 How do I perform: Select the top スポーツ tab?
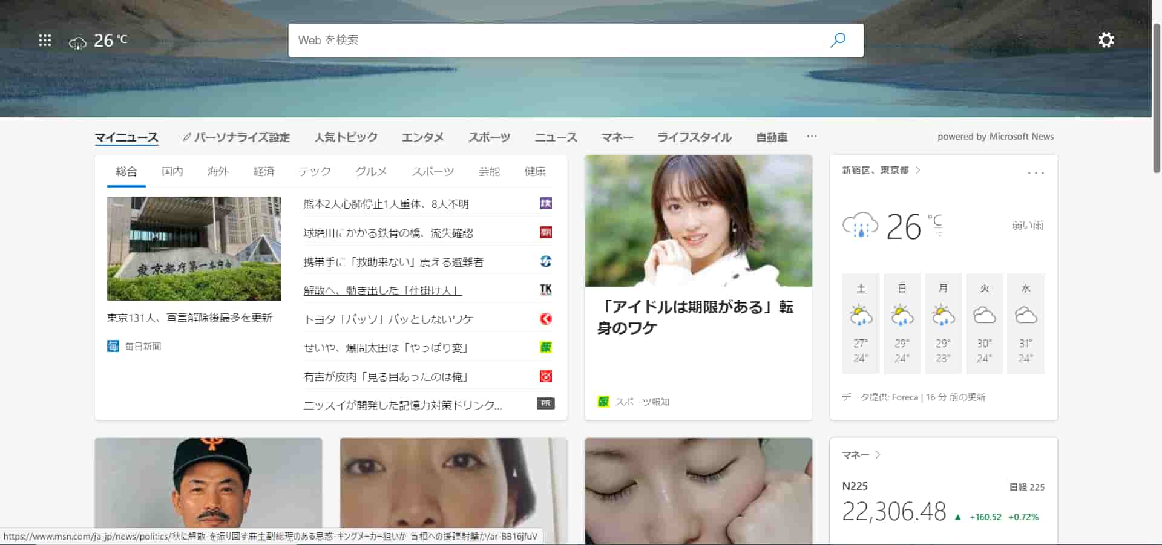coord(489,137)
